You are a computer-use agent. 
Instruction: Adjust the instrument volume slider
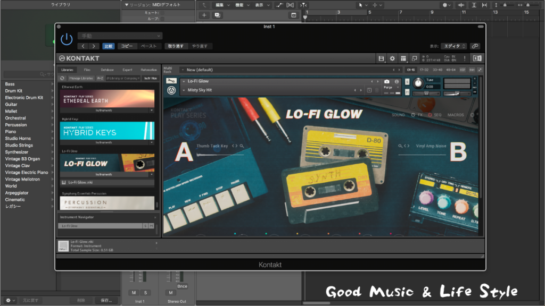click(x=457, y=93)
